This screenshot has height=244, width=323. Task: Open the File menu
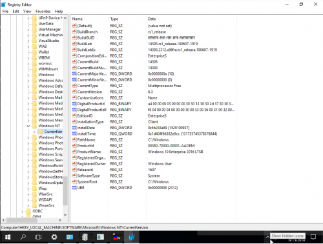[x=5, y=12]
